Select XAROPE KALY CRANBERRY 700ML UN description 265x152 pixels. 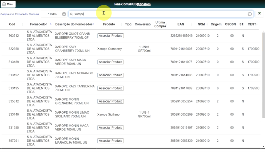(x=72, y=49)
